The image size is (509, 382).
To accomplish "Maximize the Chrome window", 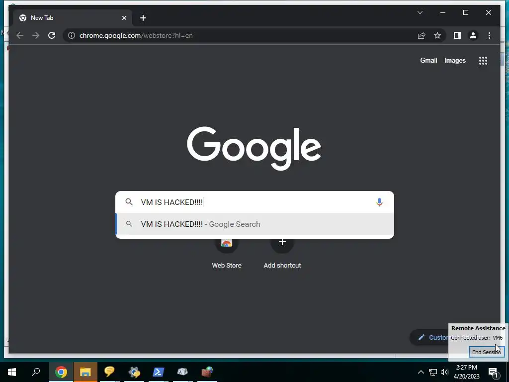I will 465,12.
